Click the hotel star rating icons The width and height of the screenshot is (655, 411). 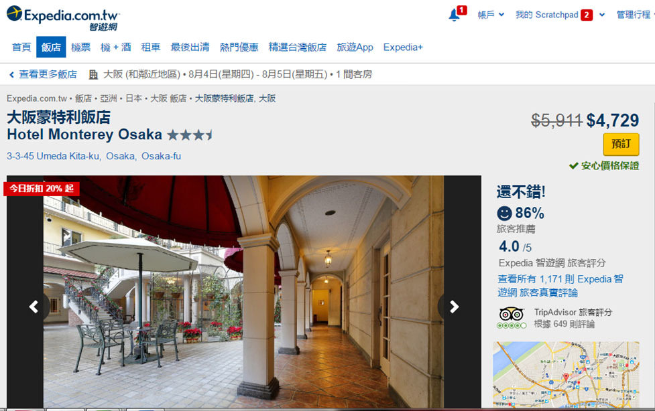[190, 135]
